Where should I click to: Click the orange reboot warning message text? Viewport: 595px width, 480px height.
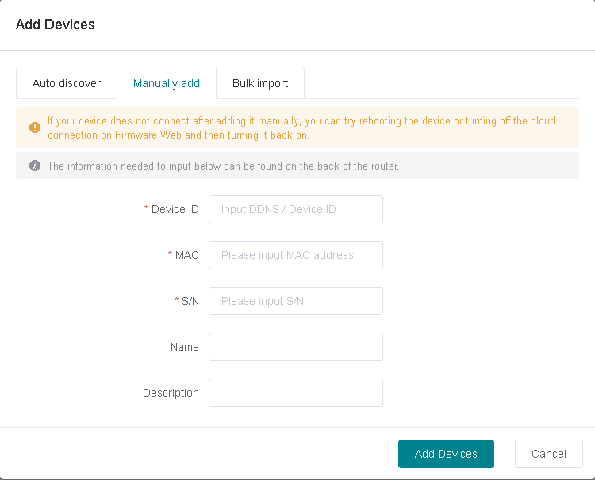[x=301, y=128]
